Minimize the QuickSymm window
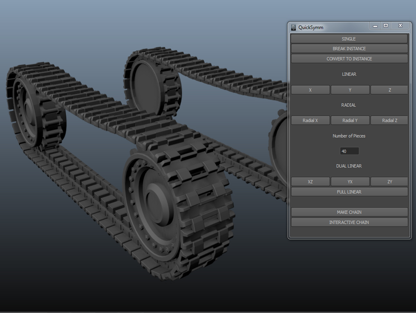The image size is (416, 313). [375, 25]
